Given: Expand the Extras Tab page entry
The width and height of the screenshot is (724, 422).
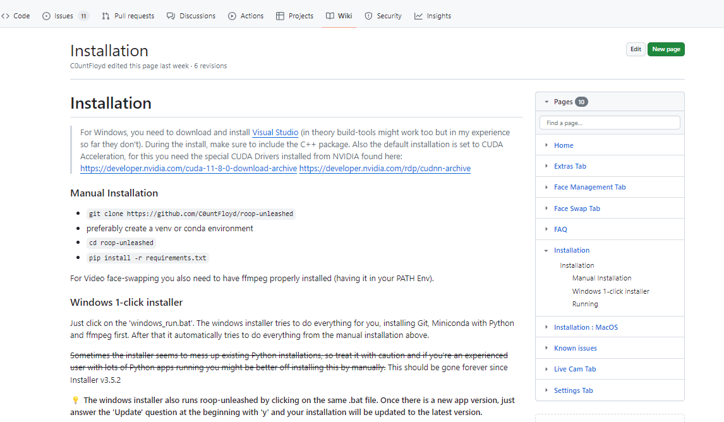Looking at the screenshot, I should (546, 166).
